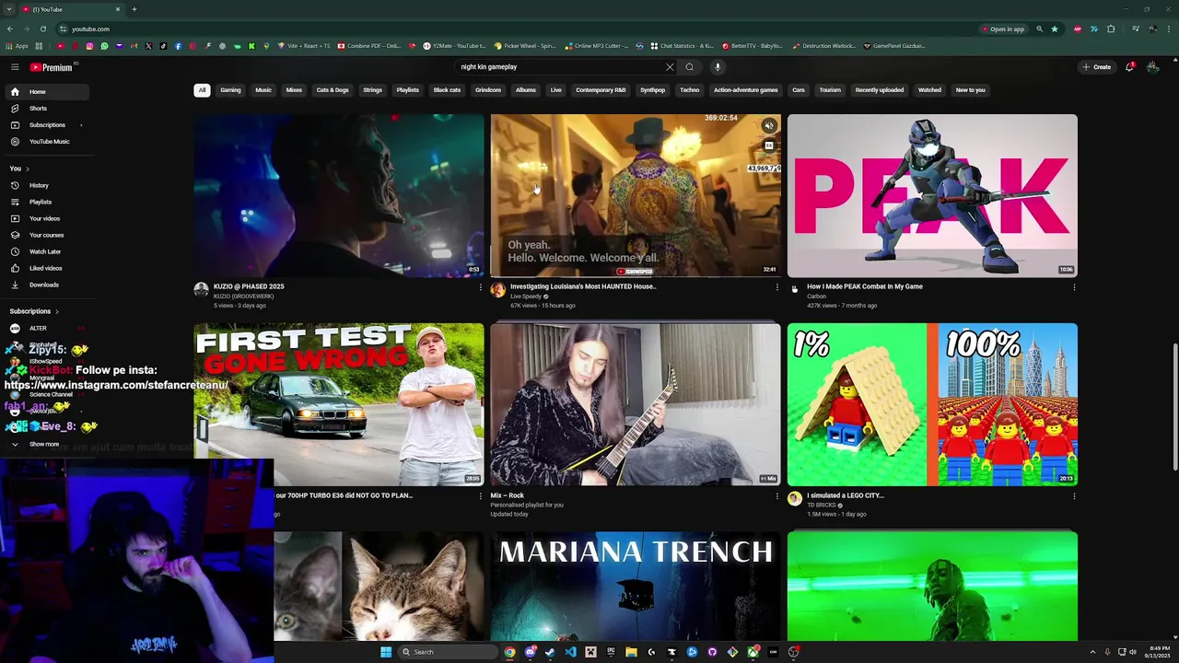Expand 'Show more' subscriptions
Image resolution: width=1179 pixels, height=663 pixels.
coord(46,444)
